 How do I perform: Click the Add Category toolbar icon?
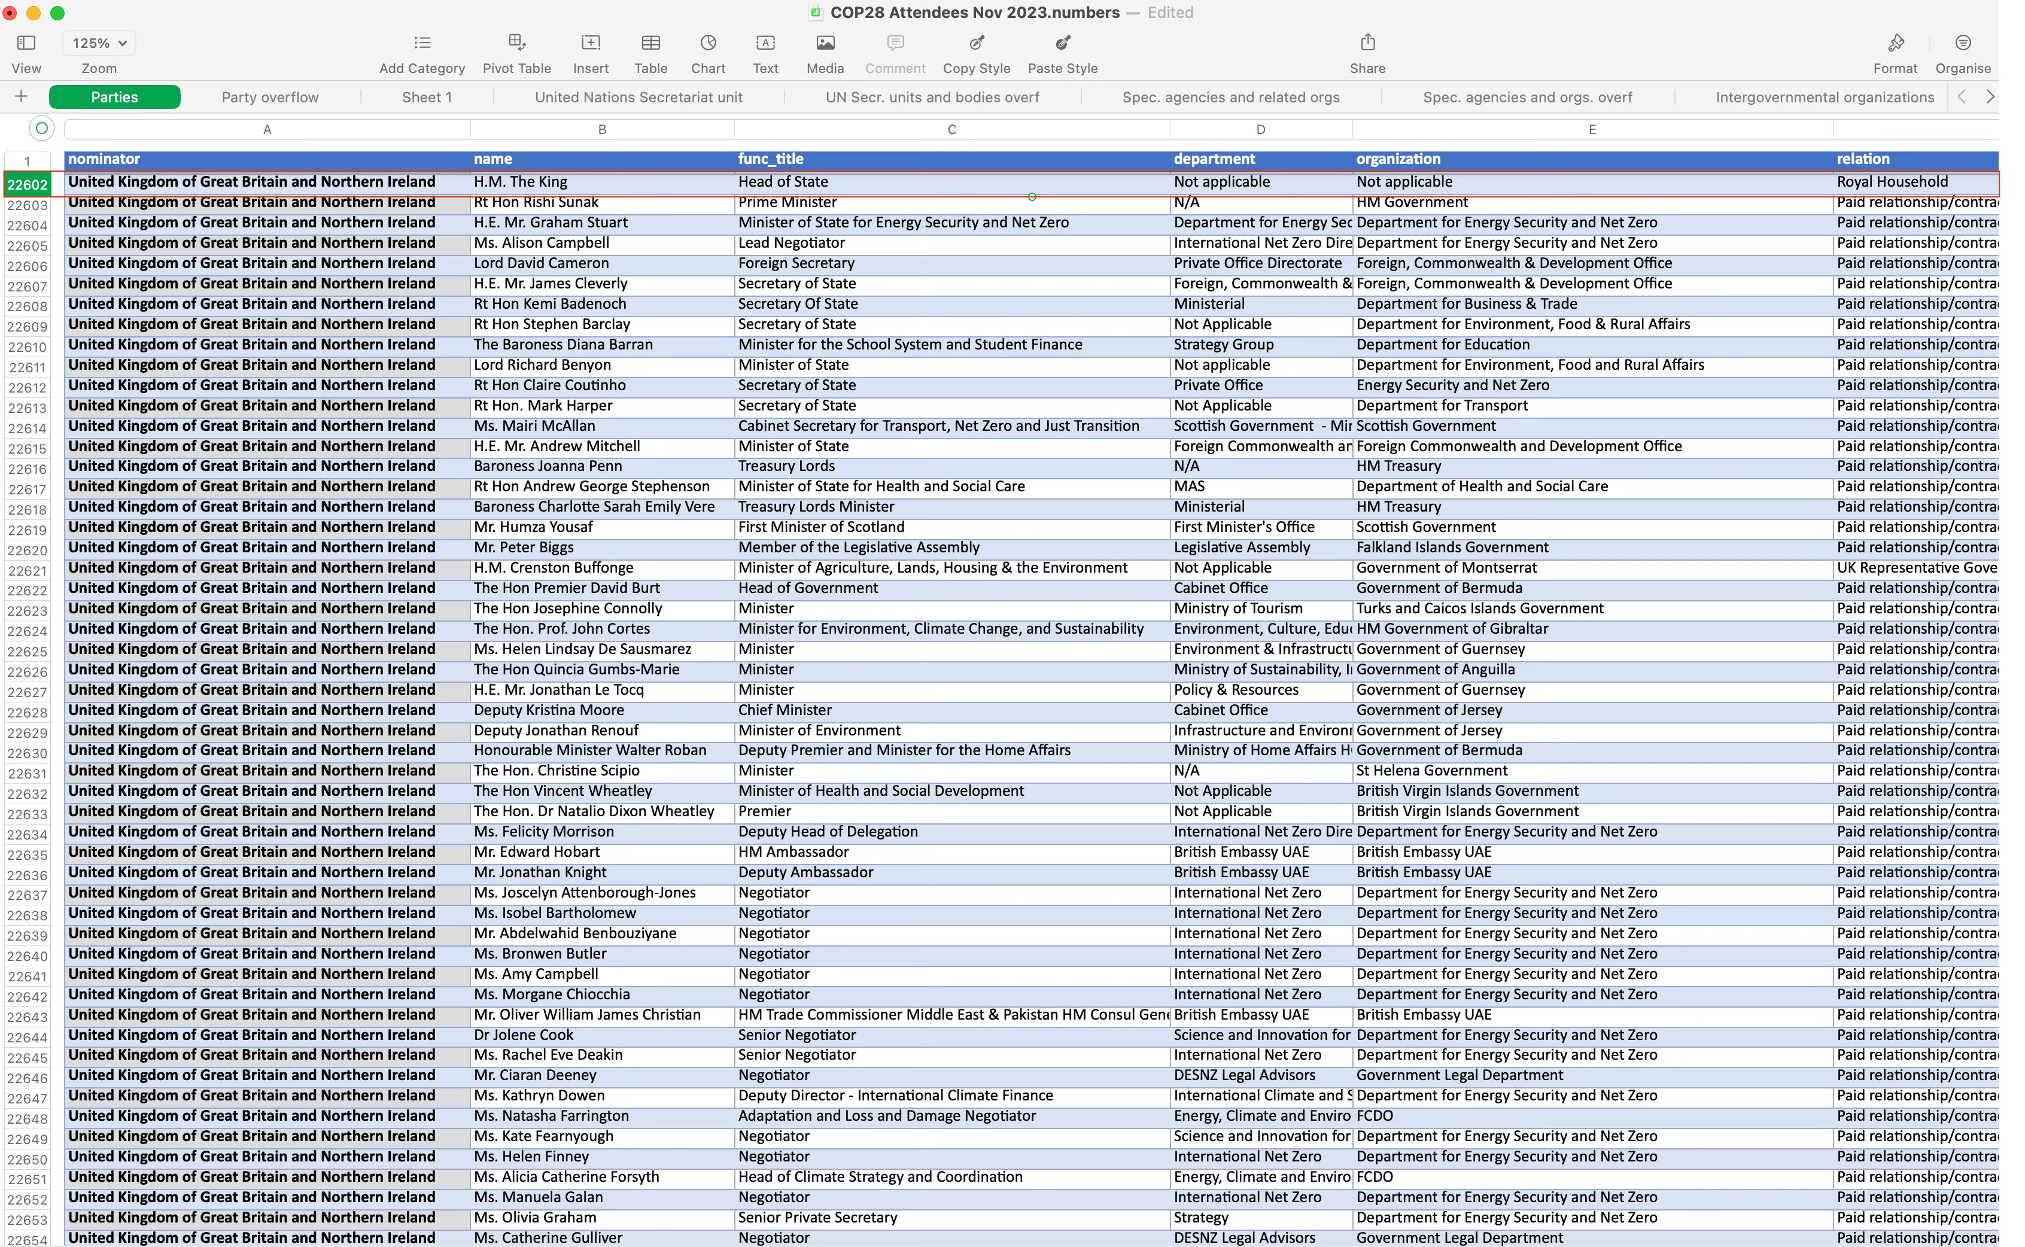click(421, 43)
